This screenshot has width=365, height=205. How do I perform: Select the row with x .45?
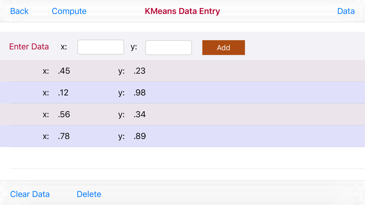pyautogui.click(x=182, y=71)
